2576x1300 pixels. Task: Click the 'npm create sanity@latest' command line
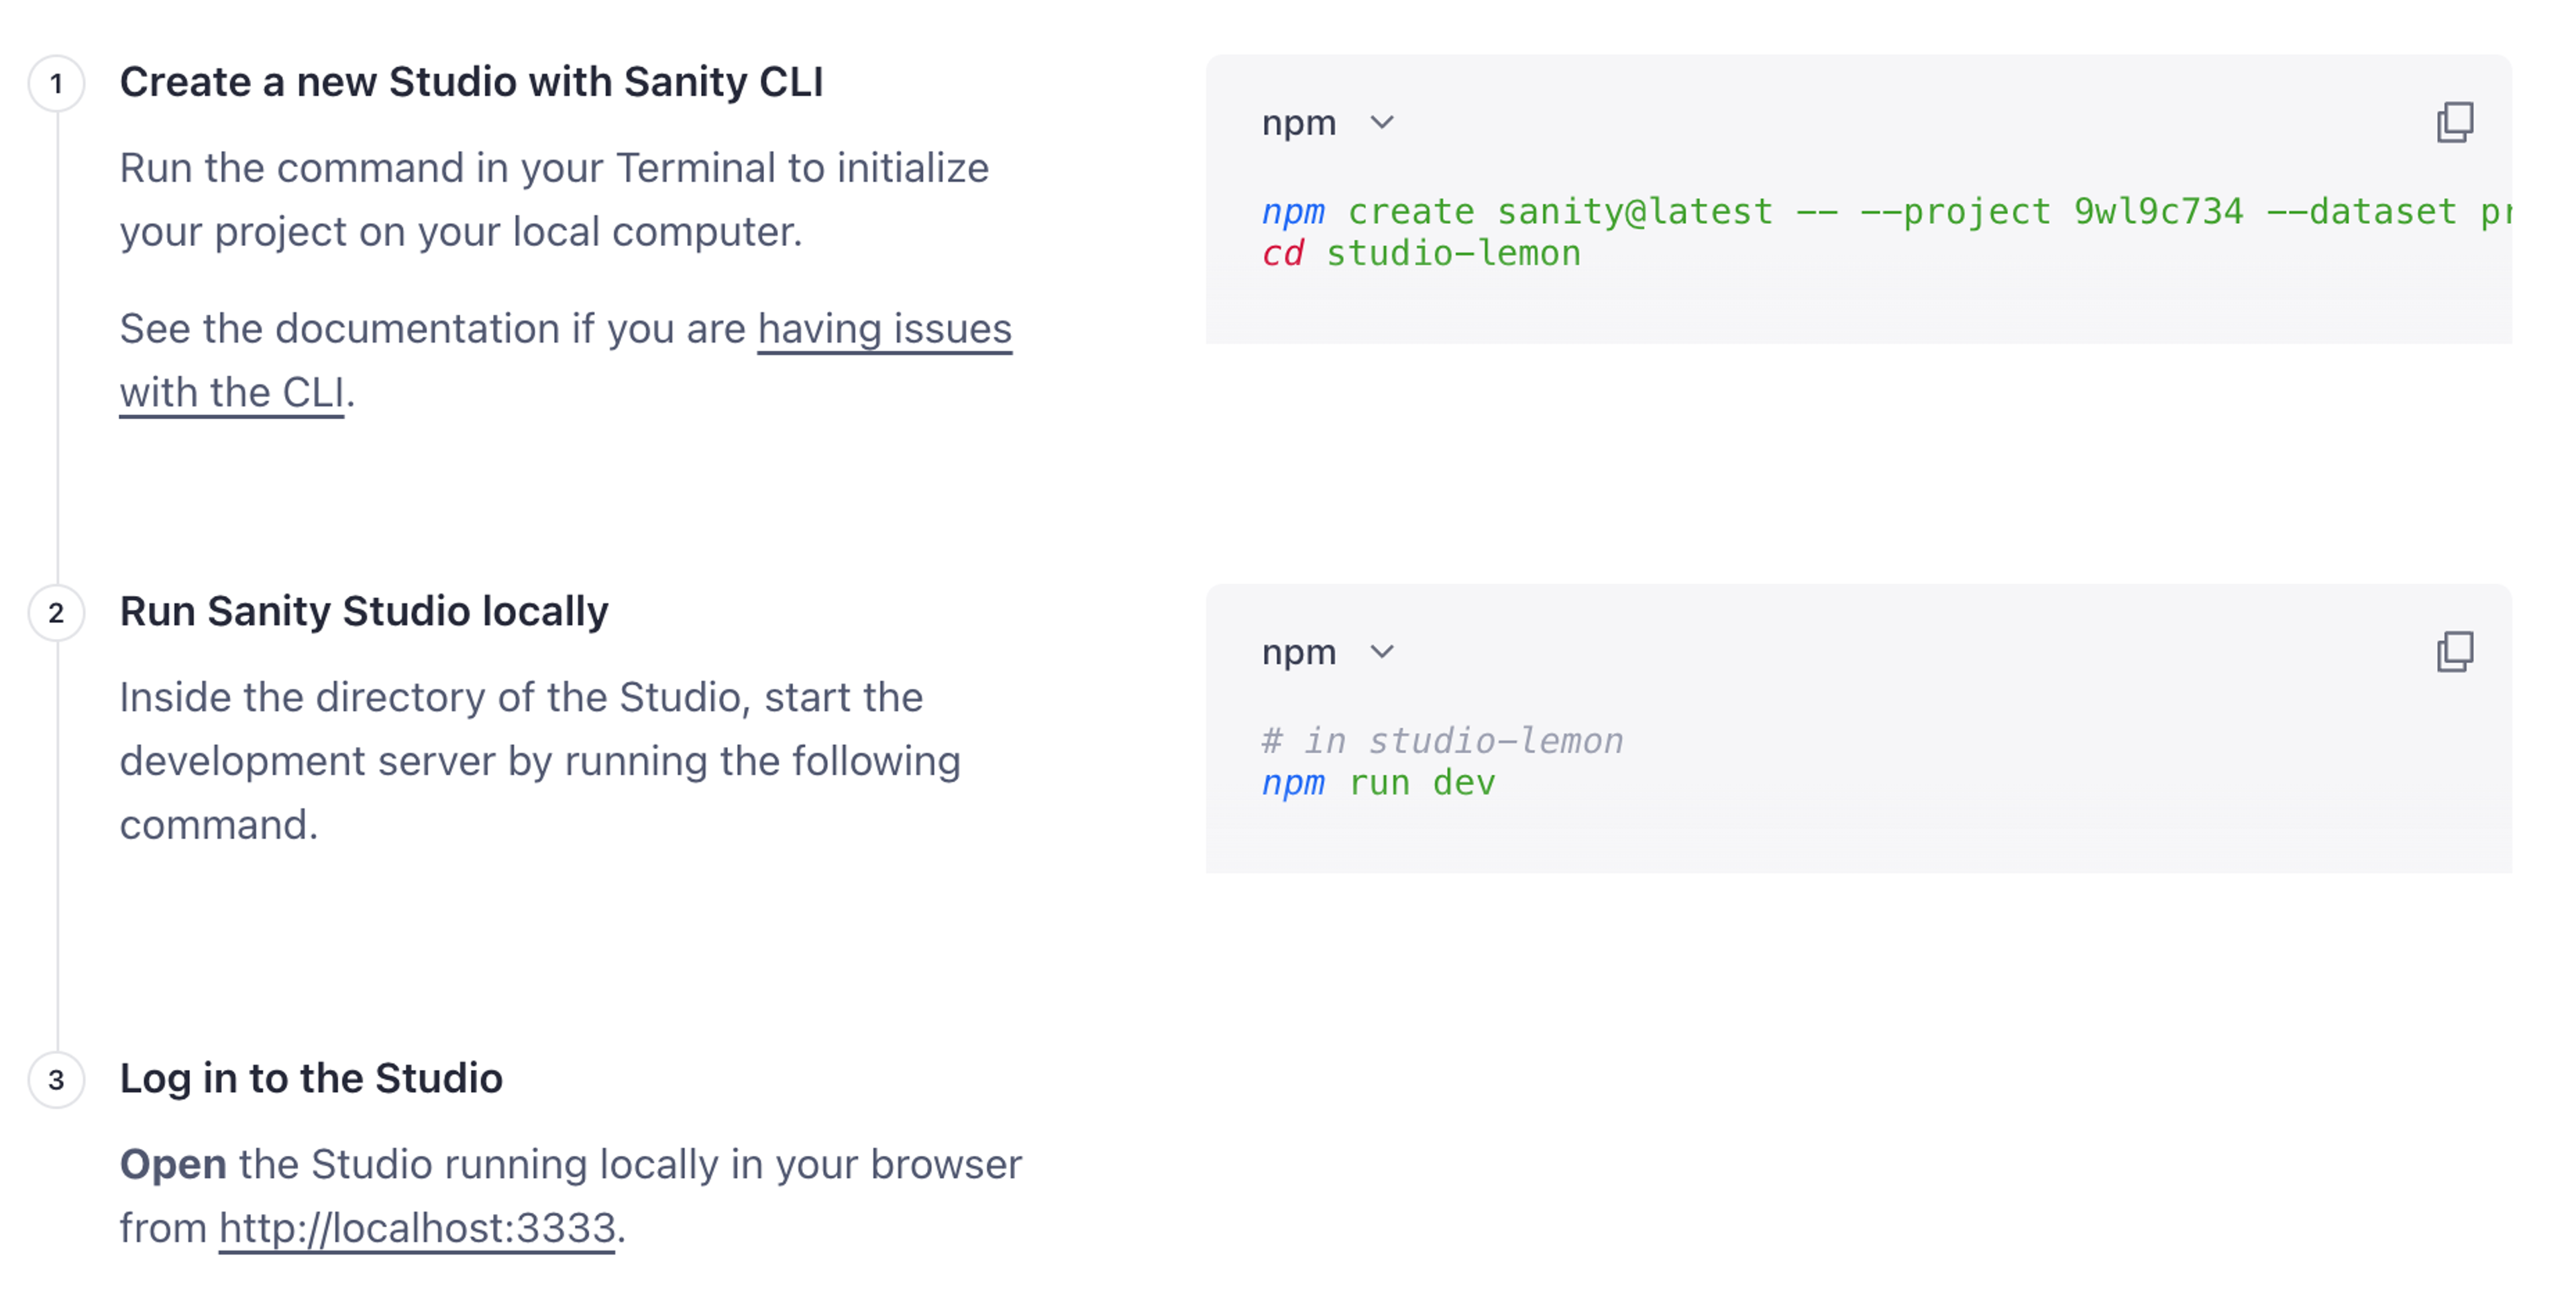point(1886,211)
